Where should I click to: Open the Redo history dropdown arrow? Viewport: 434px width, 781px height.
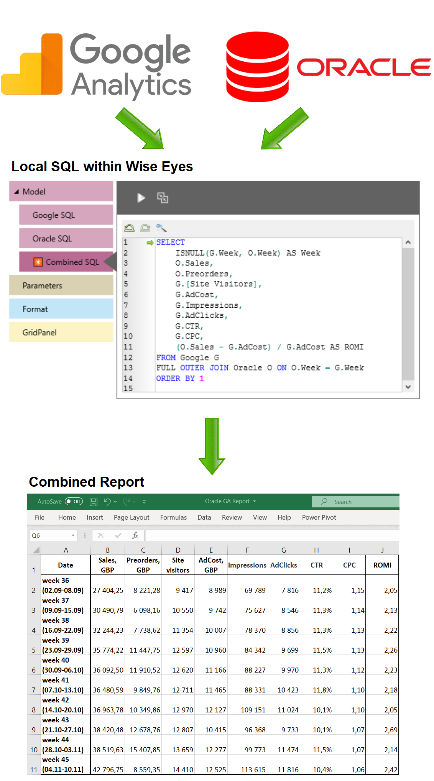click(x=135, y=502)
